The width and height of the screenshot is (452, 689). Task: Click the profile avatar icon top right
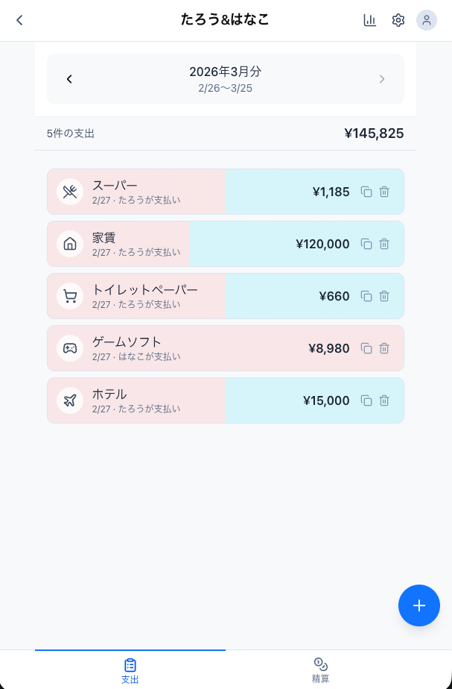(427, 20)
